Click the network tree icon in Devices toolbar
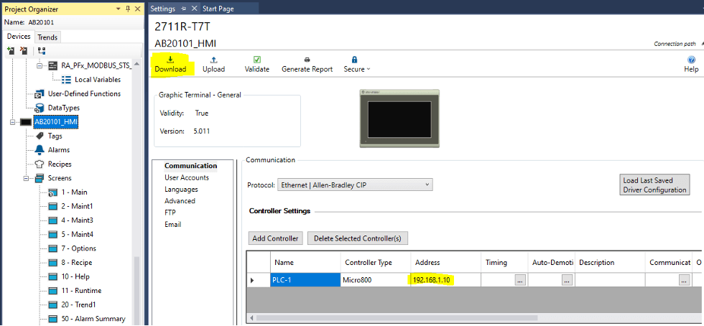Screen dimensions: 704x326 point(42,51)
